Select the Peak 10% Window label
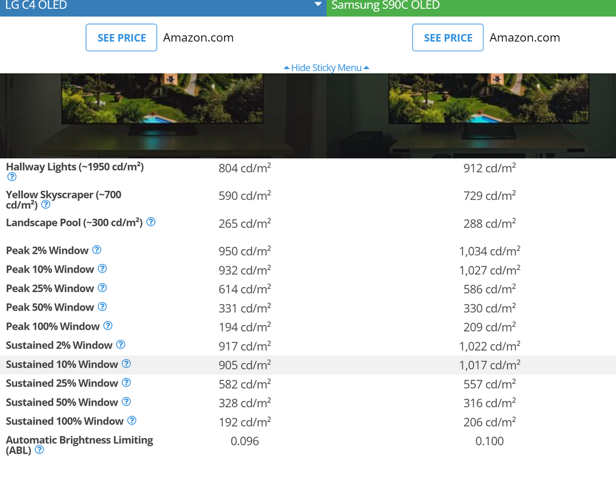Viewport: 616px width, 477px height. point(50,270)
